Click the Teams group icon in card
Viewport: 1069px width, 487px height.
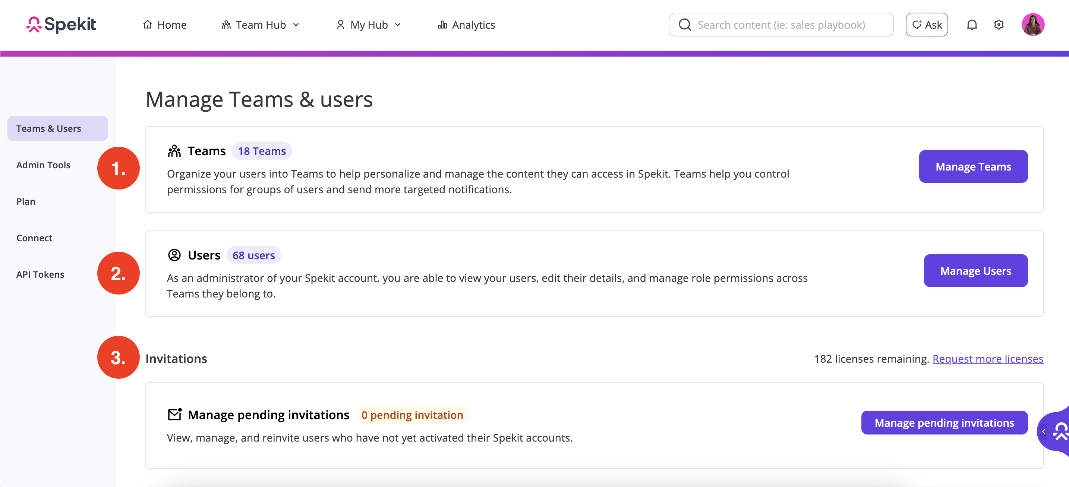point(174,151)
